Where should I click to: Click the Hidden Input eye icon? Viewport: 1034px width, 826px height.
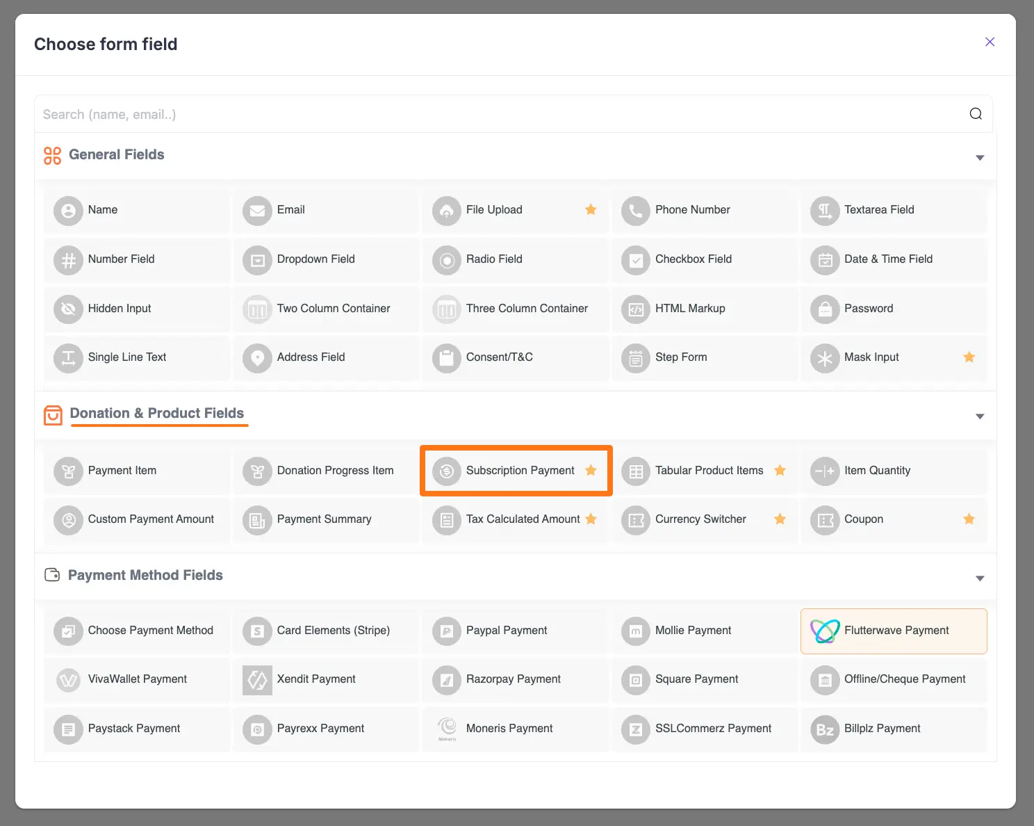coord(68,309)
